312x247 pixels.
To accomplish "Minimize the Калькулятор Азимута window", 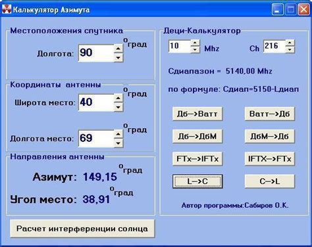I will click(277, 10).
